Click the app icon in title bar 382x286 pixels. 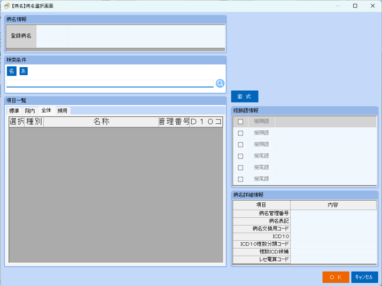[7, 6]
